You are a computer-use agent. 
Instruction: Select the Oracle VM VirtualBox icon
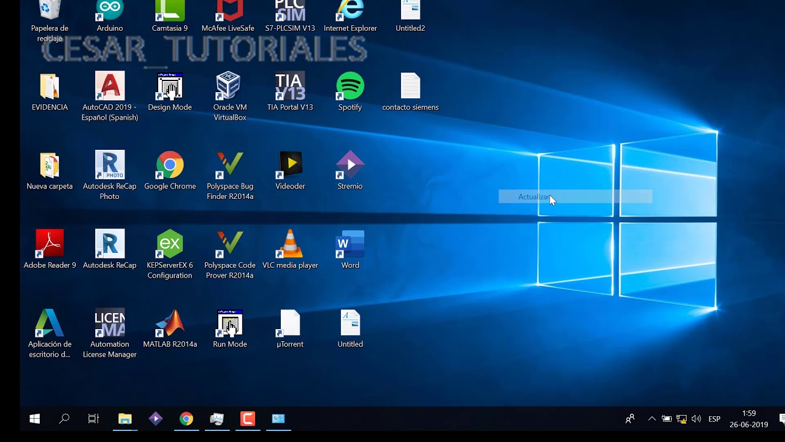[230, 97]
